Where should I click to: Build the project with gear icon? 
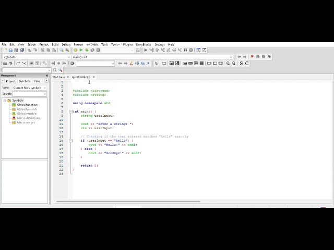75,50
